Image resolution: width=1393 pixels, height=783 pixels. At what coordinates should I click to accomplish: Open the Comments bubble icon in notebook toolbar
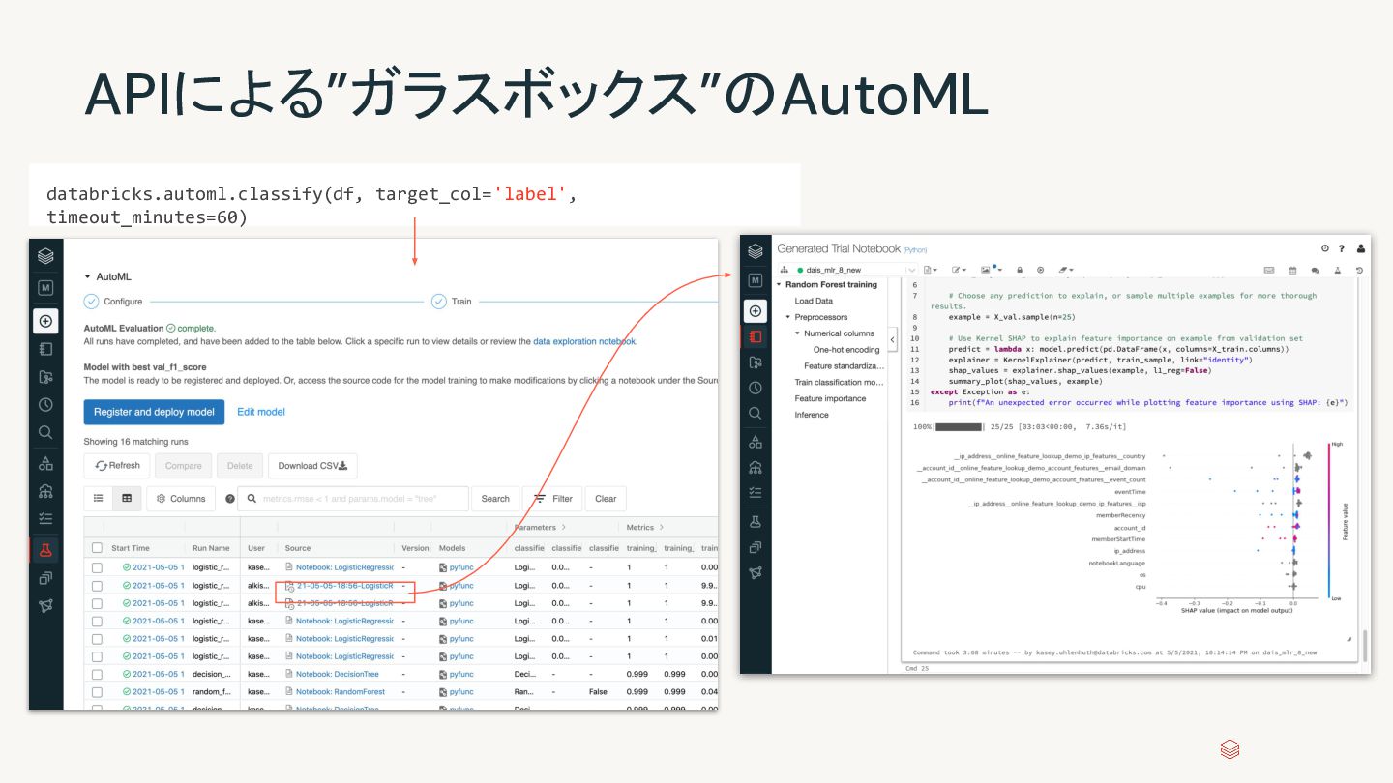click(x=1315, y=271)
